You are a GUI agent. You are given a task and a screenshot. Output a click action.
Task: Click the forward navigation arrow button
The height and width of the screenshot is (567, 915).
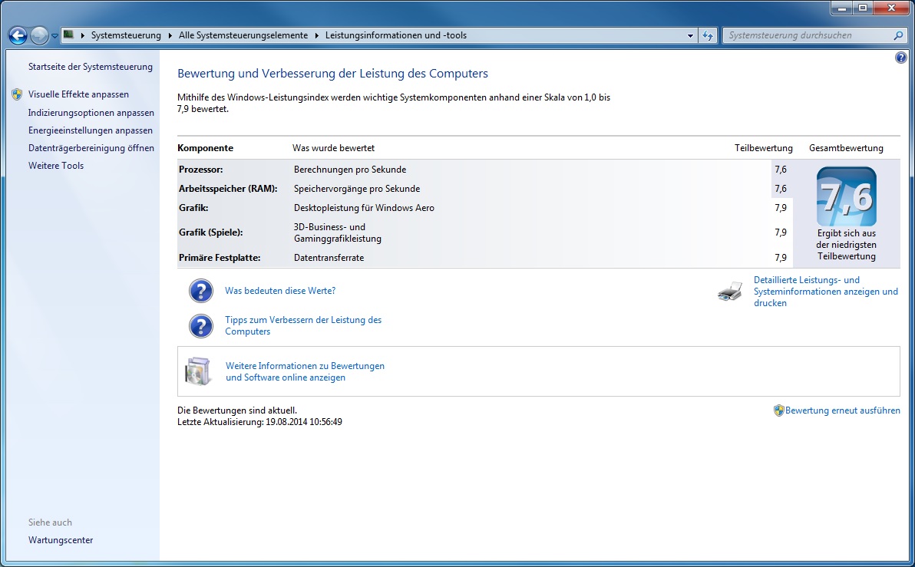point(39,35)
